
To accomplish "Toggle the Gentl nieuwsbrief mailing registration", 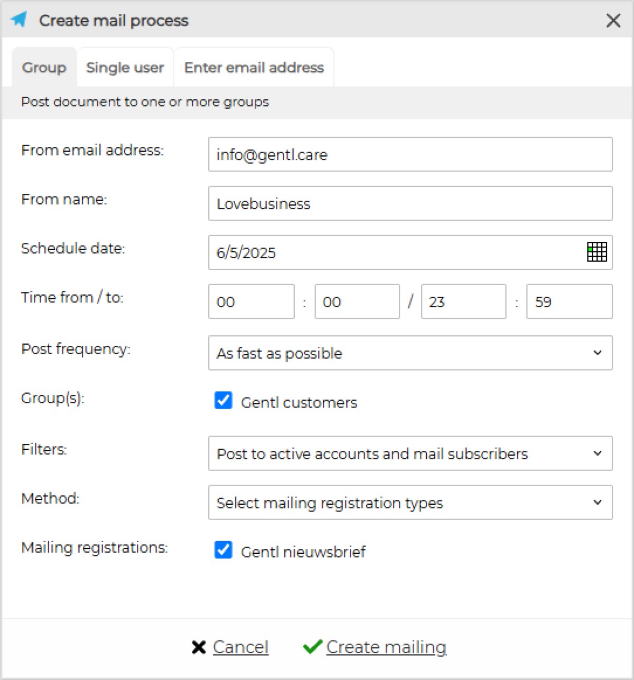I will click(223, 550).
